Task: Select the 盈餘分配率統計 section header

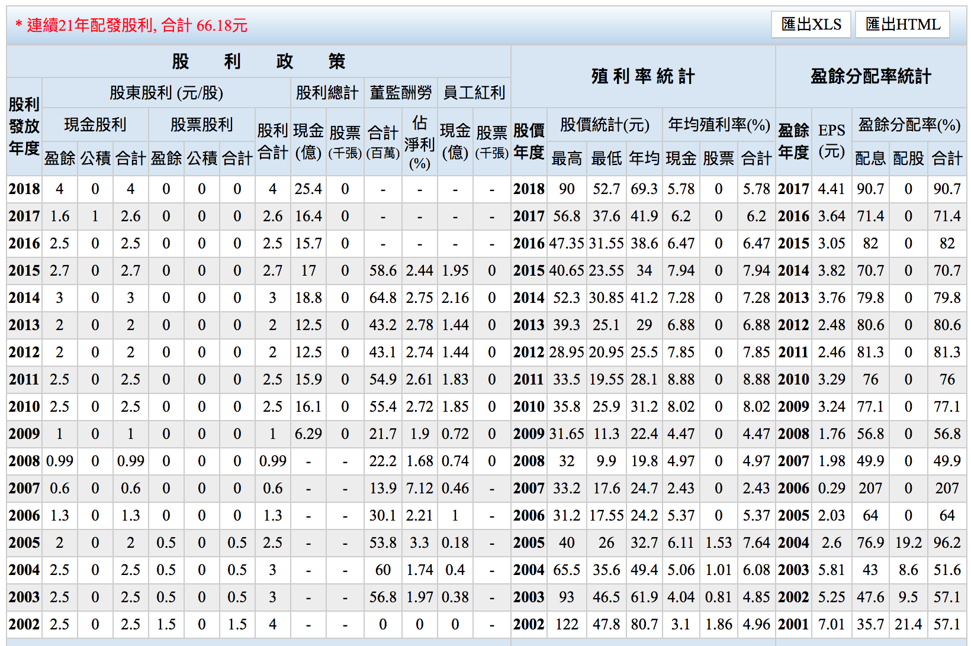Action: coord(870,76)
